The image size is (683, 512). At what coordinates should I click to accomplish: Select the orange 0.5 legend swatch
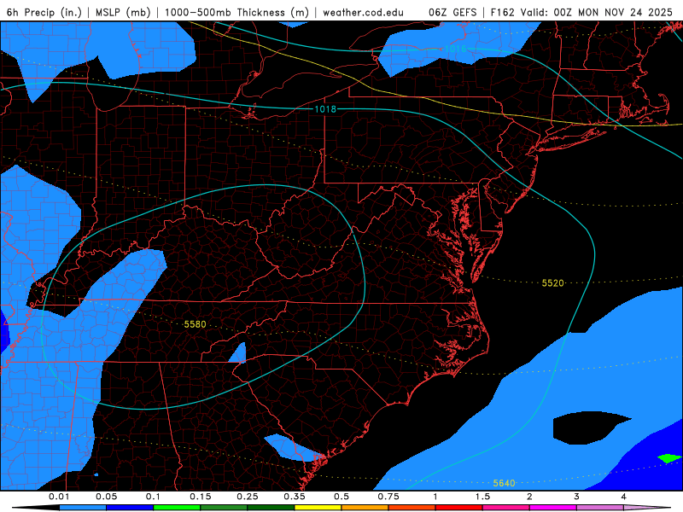pyautogui.click(x=365, y=508)
